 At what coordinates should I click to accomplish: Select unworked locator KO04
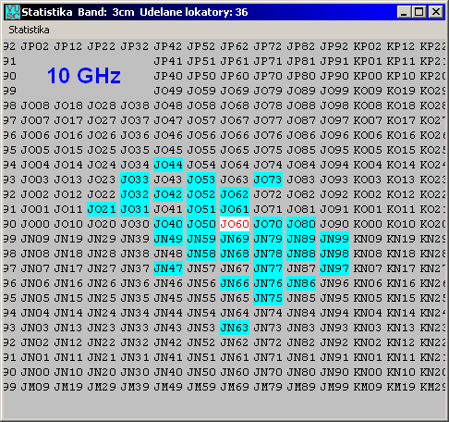coord(368,165)
